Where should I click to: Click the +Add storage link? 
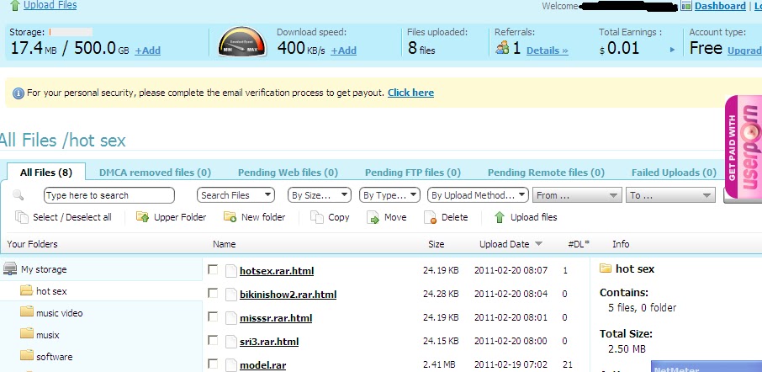148,50
